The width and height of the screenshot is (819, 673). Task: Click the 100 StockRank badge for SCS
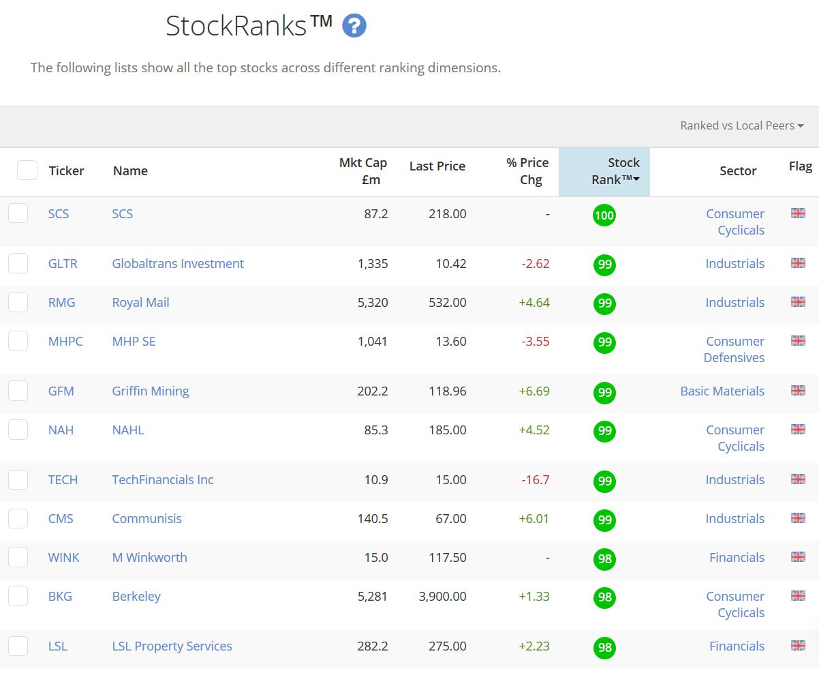(604, 215)
